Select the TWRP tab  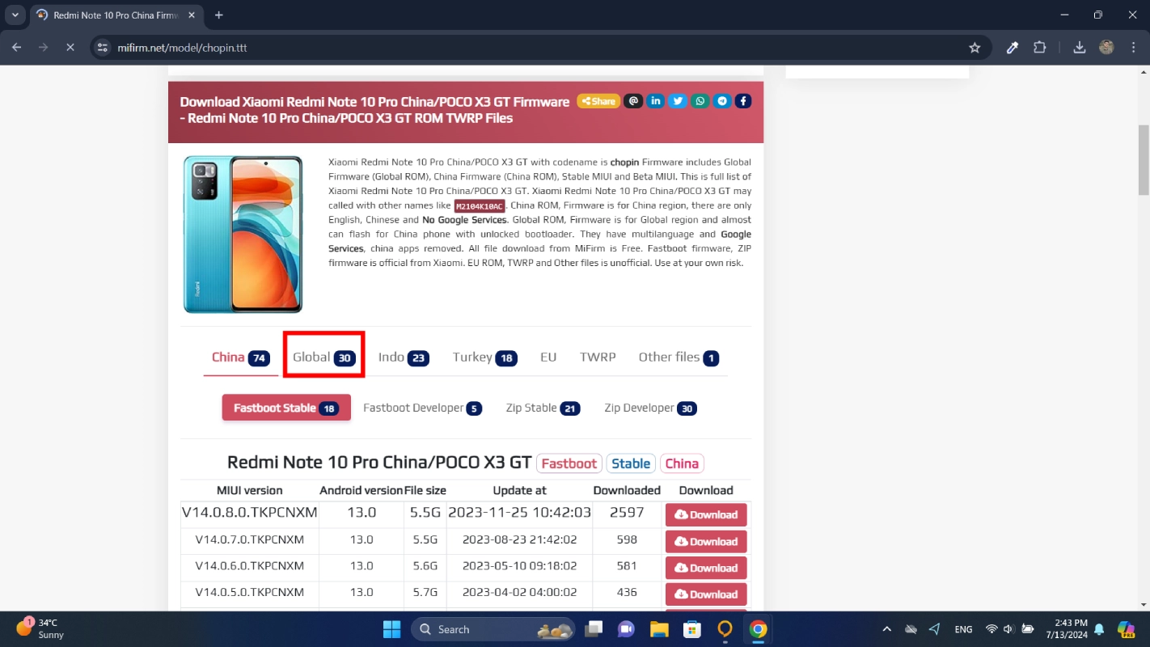point(598,357)
